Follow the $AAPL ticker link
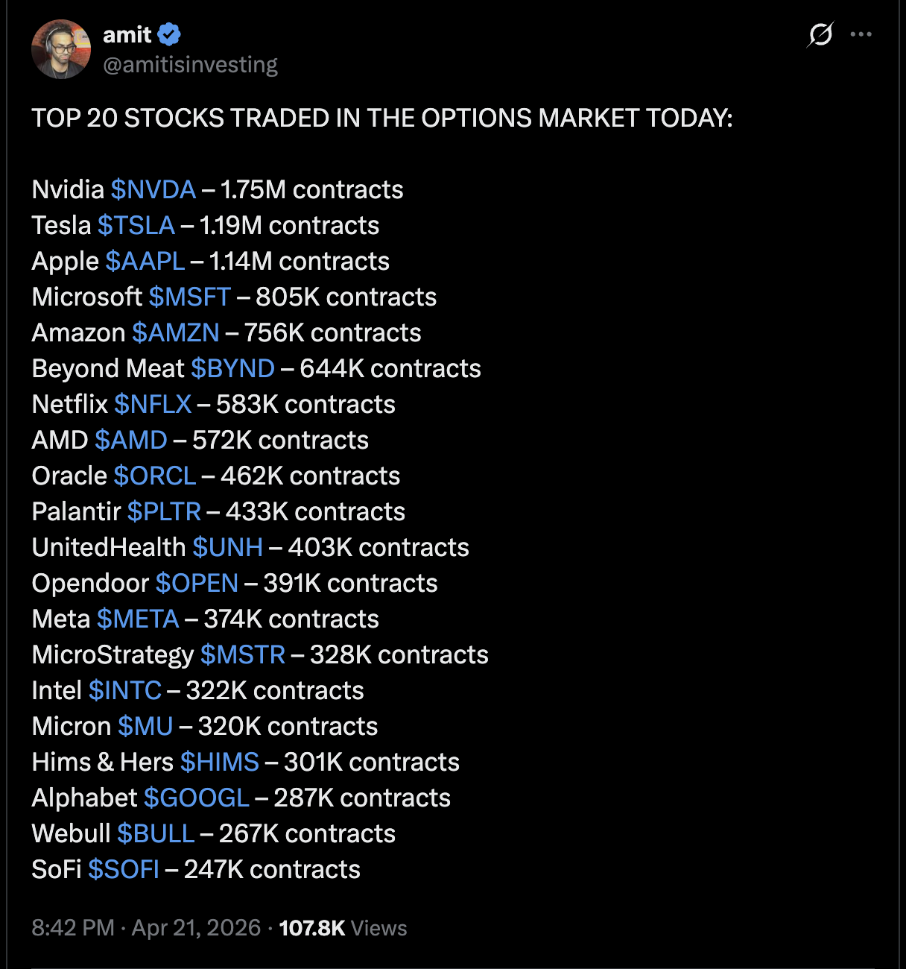 point(145,261)
